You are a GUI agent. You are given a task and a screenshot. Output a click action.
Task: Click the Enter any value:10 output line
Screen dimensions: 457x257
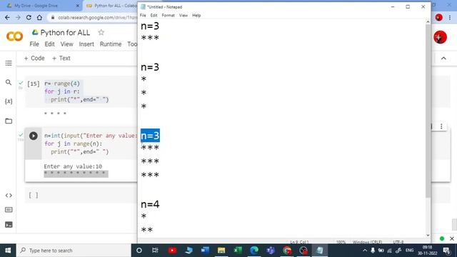coord(73,166)
